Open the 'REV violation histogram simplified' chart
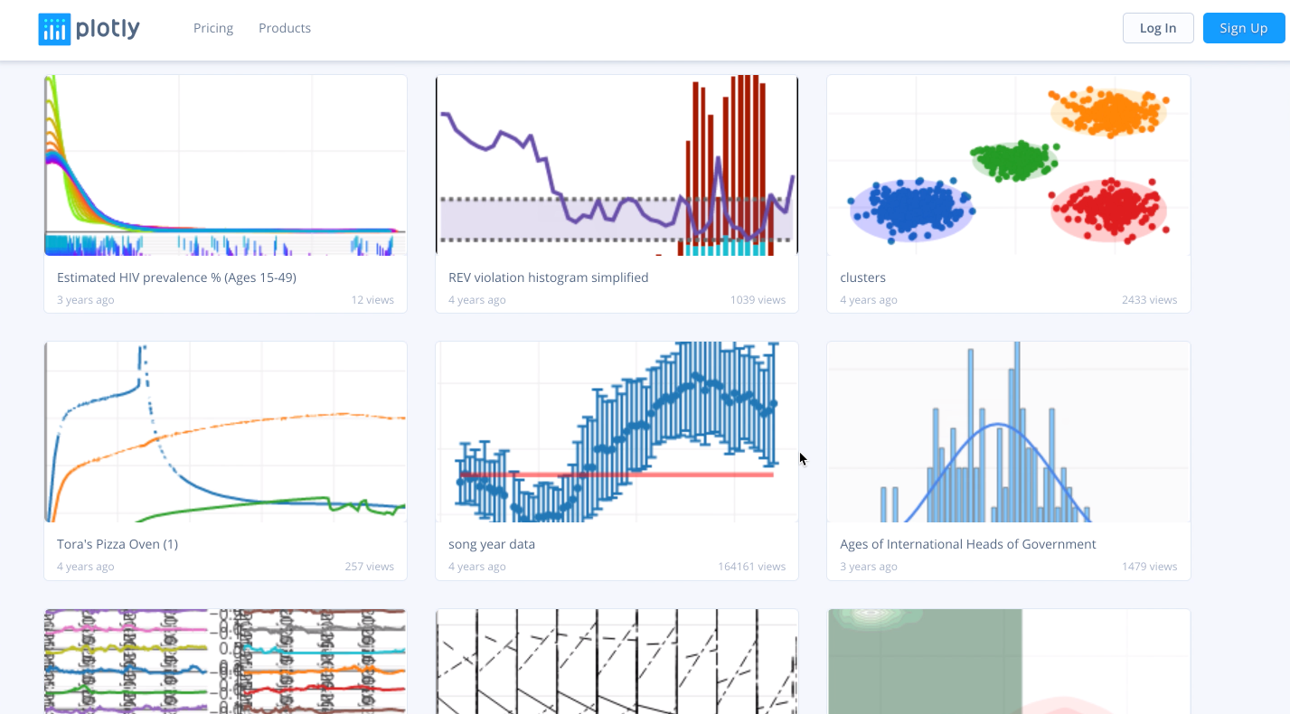This screenshot has height=714, width=1290. 549,277
